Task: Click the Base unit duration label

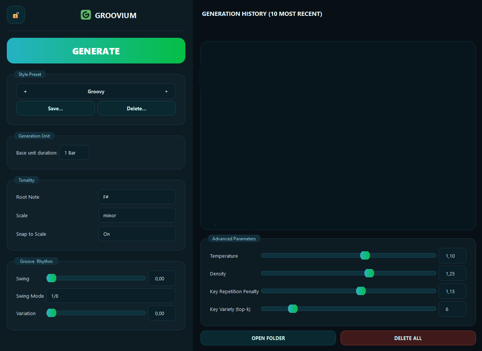Action: coord(37,153)
